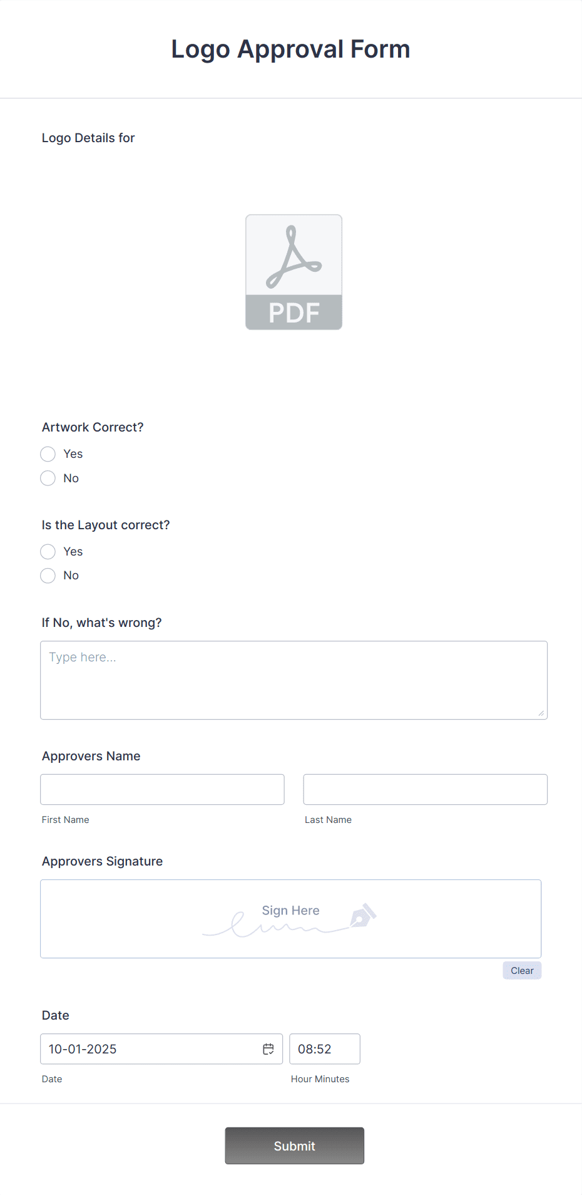The width and height of the screenshot is (582, 1195).
Task: Select Yes for Is the Layout correct
Action: pos(48,552)
